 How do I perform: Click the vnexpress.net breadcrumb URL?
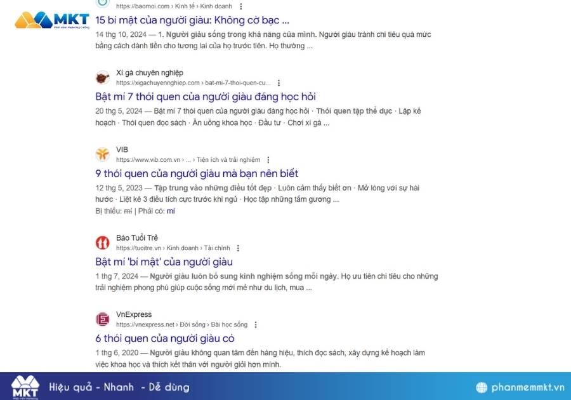click(181, 324)
